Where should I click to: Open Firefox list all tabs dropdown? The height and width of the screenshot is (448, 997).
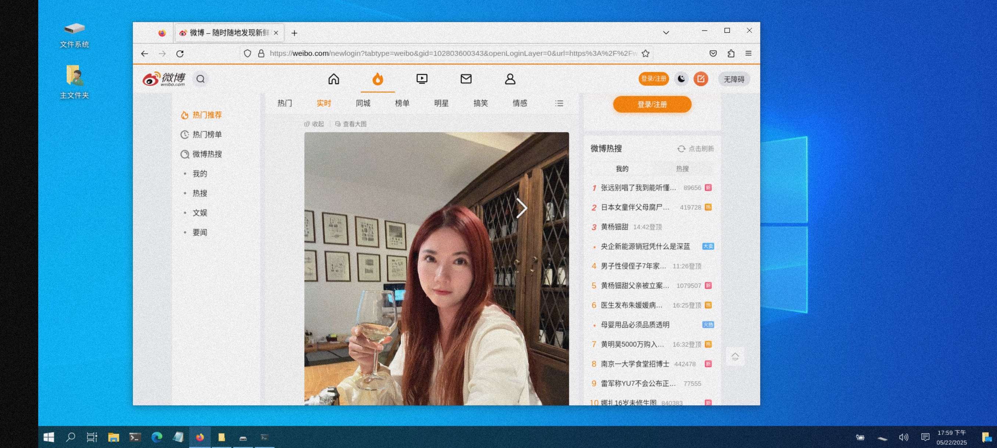pyautogui.click(x=666, y=32)
